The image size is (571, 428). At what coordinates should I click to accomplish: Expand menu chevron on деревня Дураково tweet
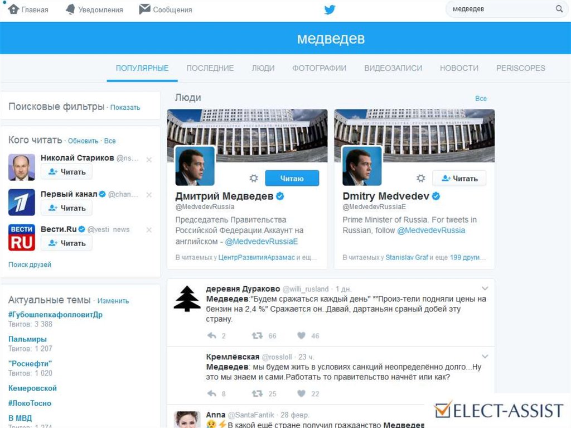[x=485, y=288]
